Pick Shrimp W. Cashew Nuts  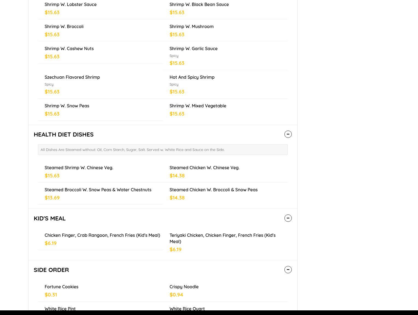(69, 49)
